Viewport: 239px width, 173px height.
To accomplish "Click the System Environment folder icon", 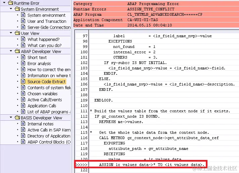I will coord(17,9).
